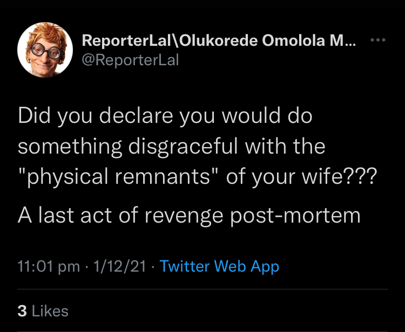Click the line "A last act of revenge post-mortem"

point(189,216)
